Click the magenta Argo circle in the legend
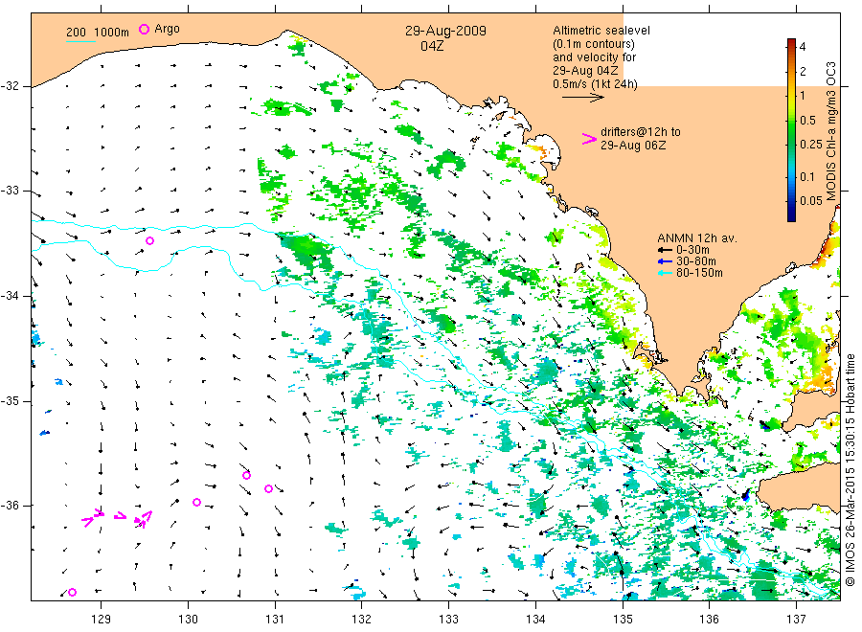 144,29
